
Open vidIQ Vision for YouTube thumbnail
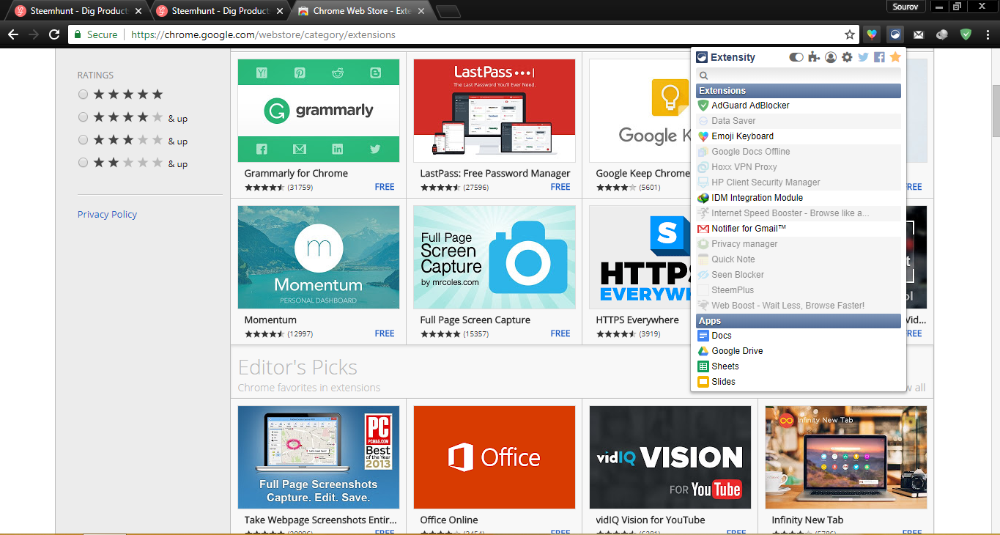(670, 457)
